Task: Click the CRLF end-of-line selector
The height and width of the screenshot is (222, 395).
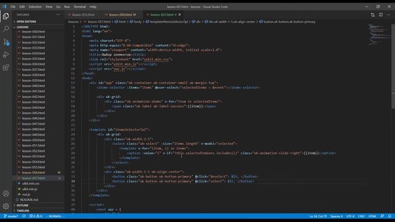Action: [361, 216]
